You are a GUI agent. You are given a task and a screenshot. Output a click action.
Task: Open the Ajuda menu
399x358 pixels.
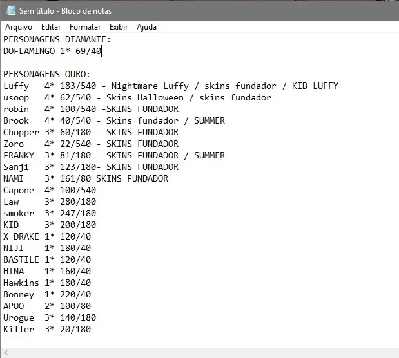[146, 27]
